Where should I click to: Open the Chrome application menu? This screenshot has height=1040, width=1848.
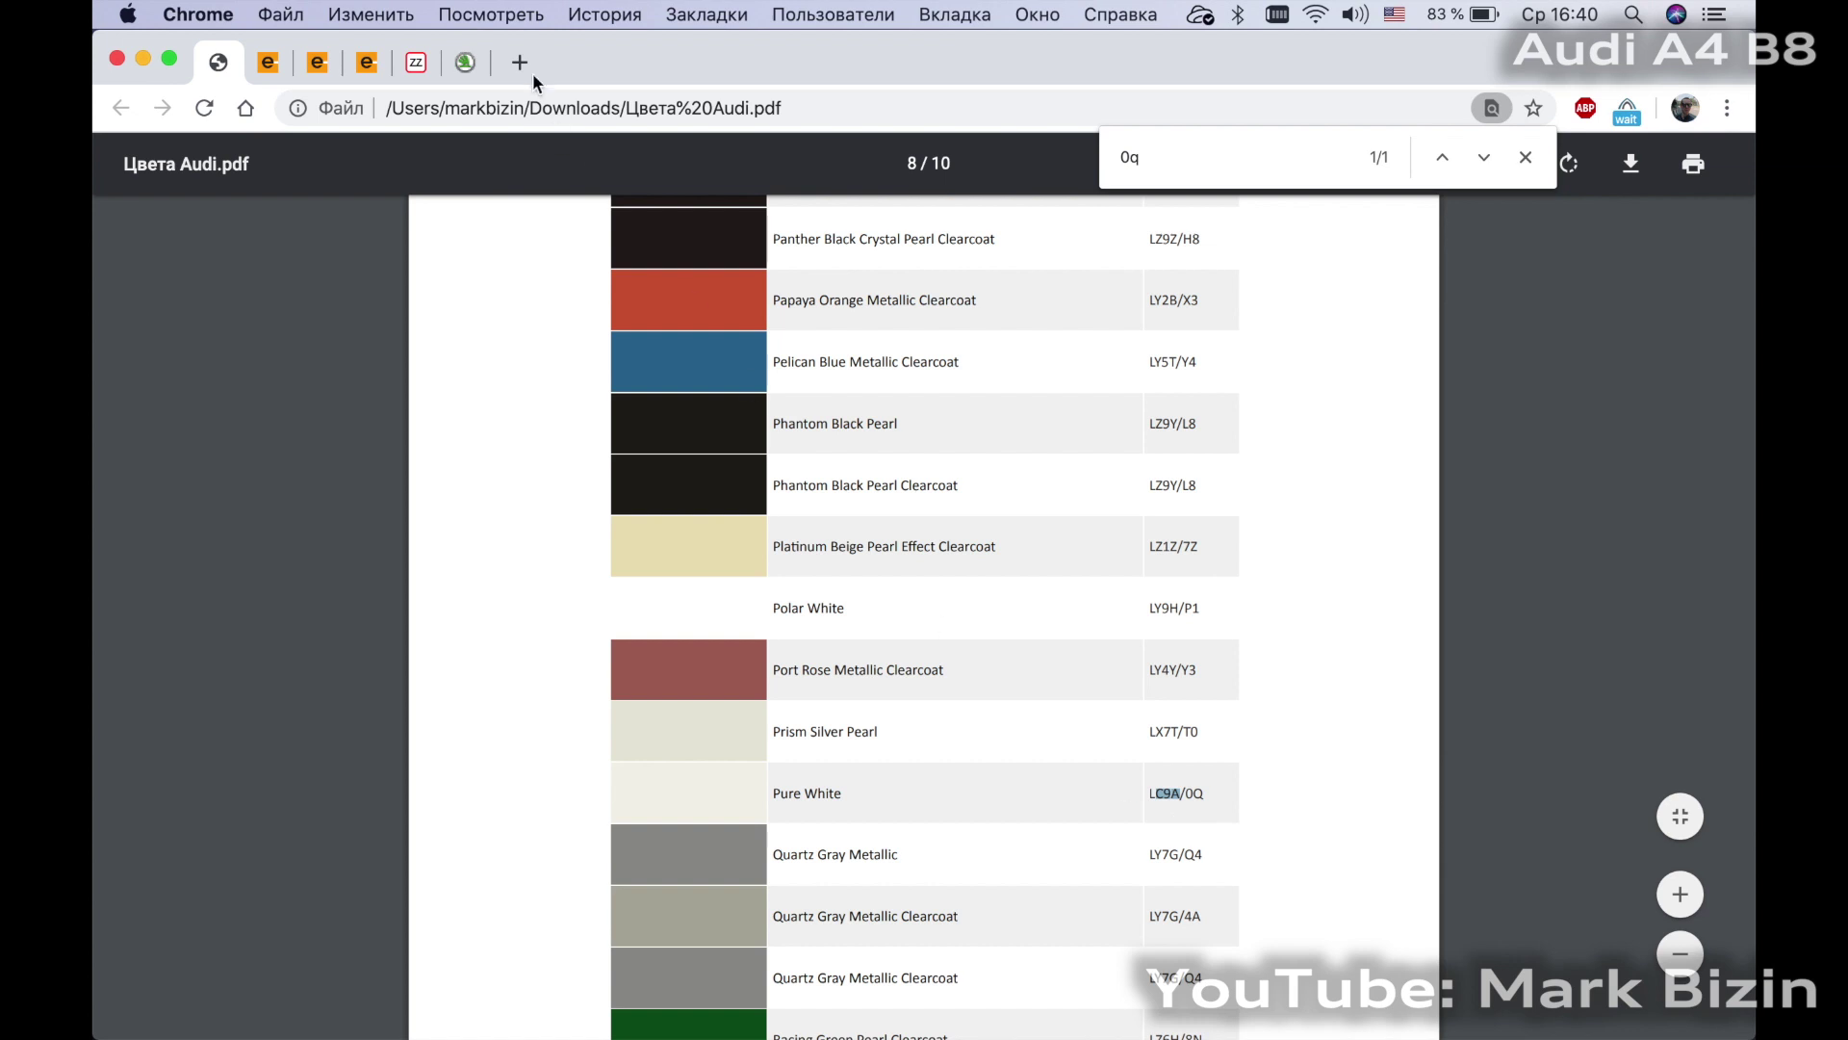click(x=197, y=14)
